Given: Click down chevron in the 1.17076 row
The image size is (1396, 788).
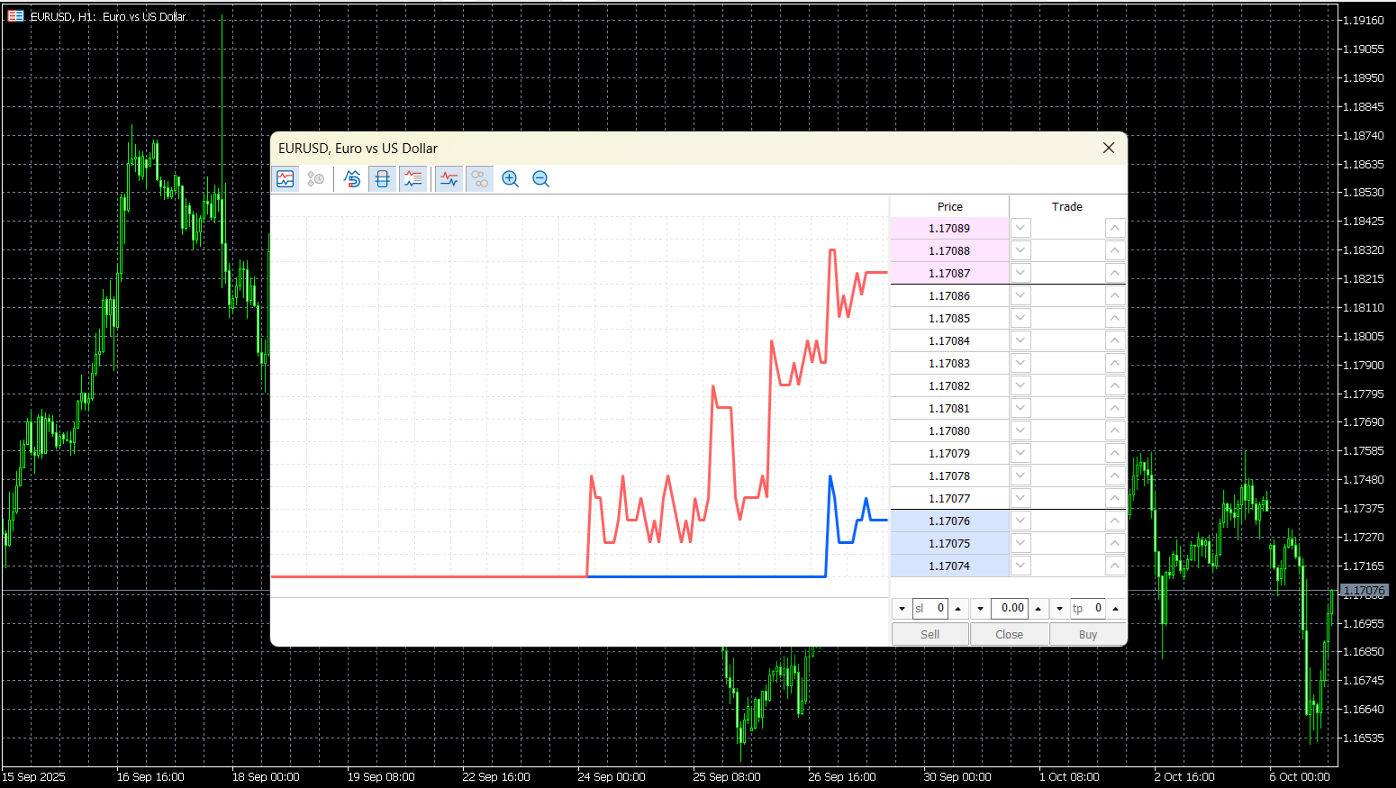Looking at the screenshot, I should tap(1020, 521).
